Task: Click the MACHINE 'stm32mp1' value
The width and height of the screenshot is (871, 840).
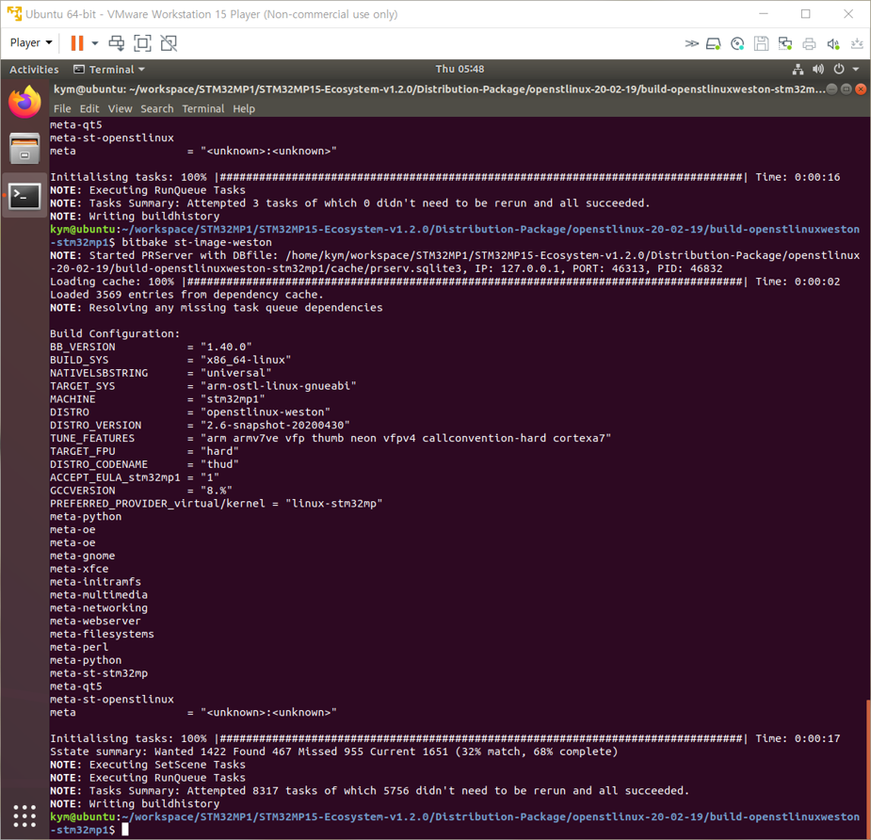Action: (233, 399)
